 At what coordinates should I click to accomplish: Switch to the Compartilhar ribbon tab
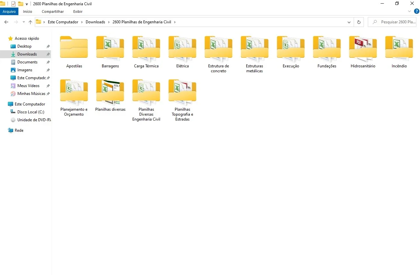coord(53,11)
